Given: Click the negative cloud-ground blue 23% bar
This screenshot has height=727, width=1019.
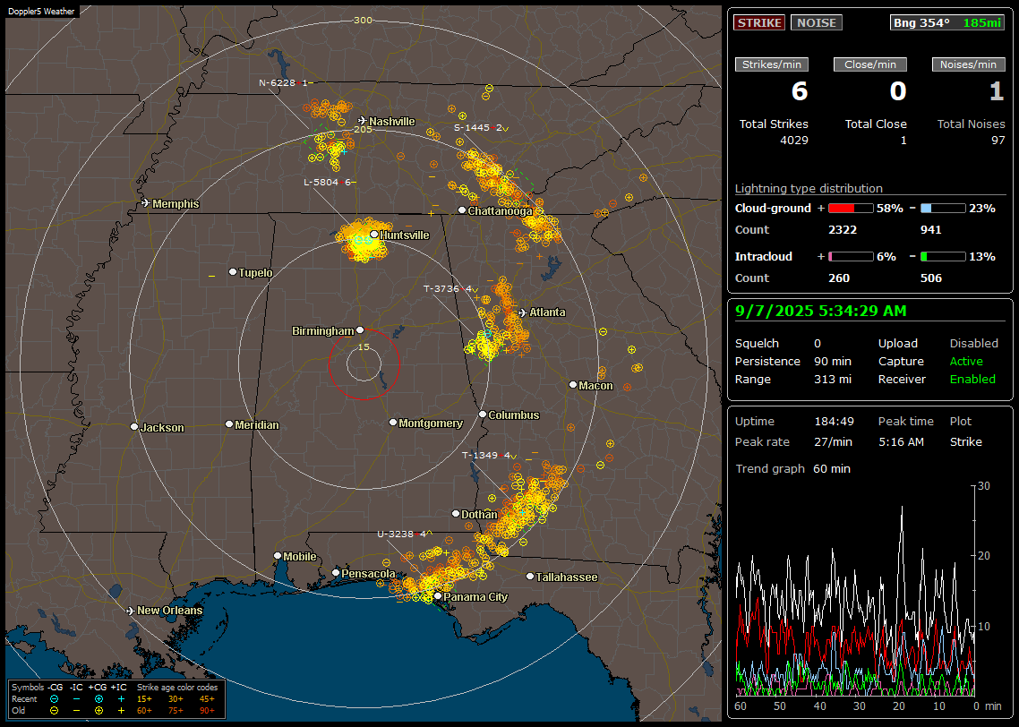Looking at the screenshot, I should [943, 209].
